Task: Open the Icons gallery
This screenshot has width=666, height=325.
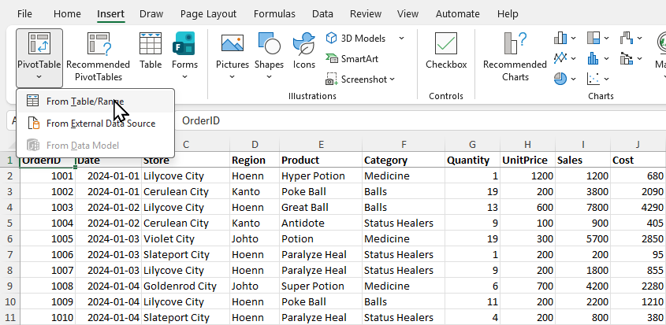Action: tap(303, 51)
